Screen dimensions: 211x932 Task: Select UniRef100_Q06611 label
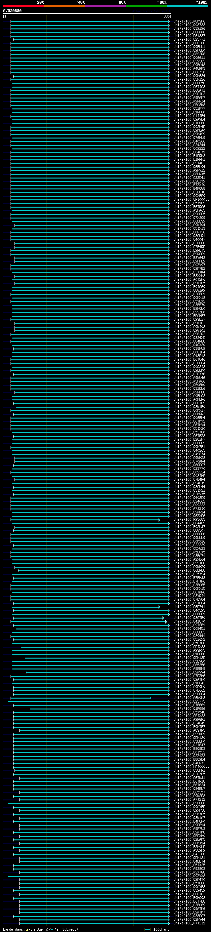[189, 58]
